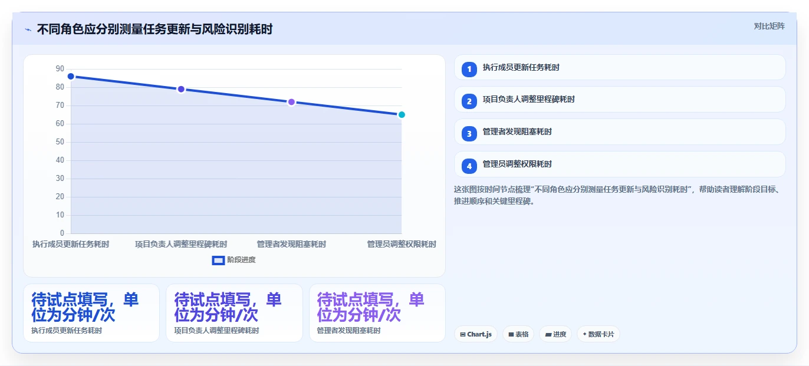Select the 管理员调整权限耗时 list row
Image resolution: width=809 pixels, height=366 pixels.
620,164
